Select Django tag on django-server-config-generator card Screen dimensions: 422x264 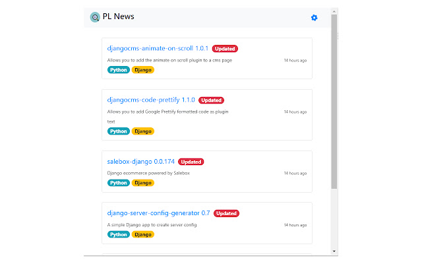143,234
